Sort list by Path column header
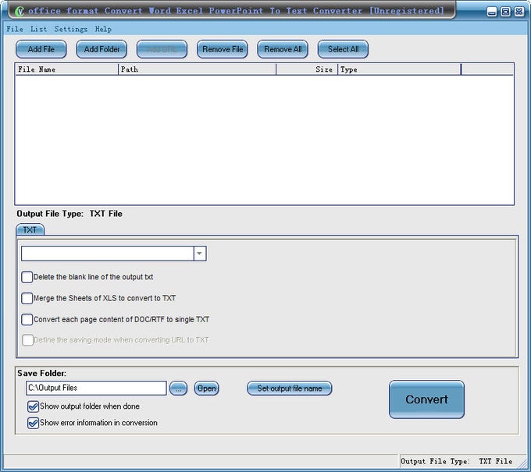 pyautogui.click(x=197, y=69)
